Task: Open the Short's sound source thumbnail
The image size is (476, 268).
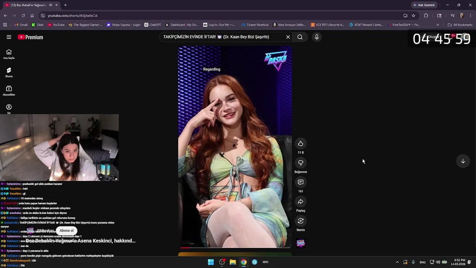Action: 300,243
